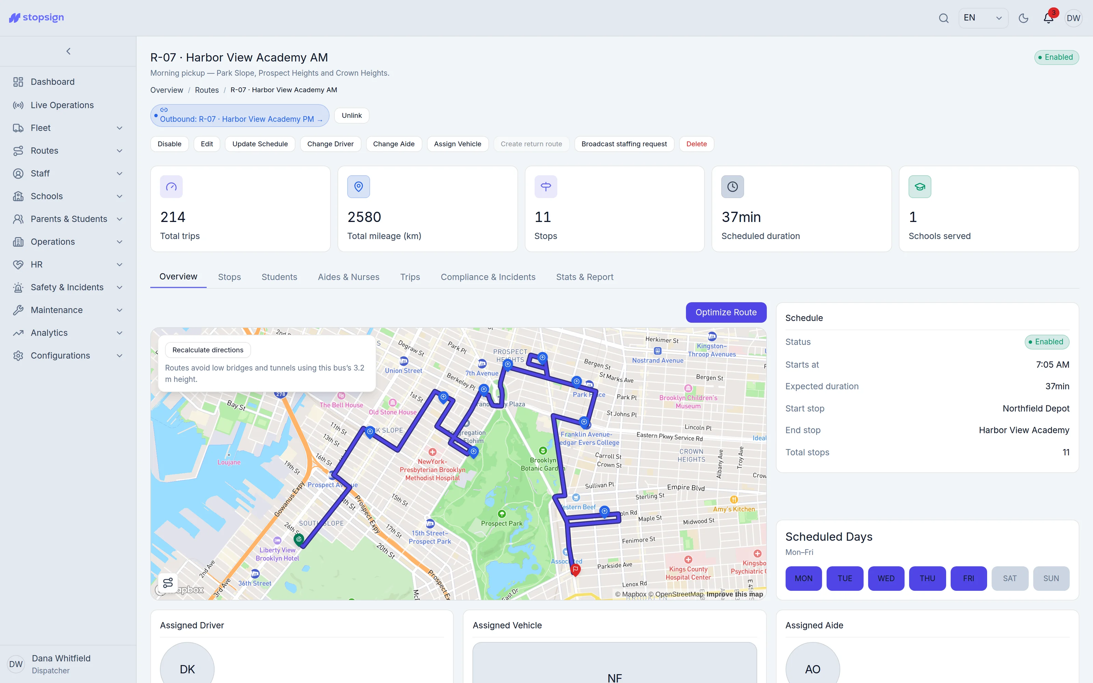Image resolution: width=1093 pixels, height=683 pixels.
Task: Click the Stops signpost icon
Action: pyautogui.click(x=545, y=186)
